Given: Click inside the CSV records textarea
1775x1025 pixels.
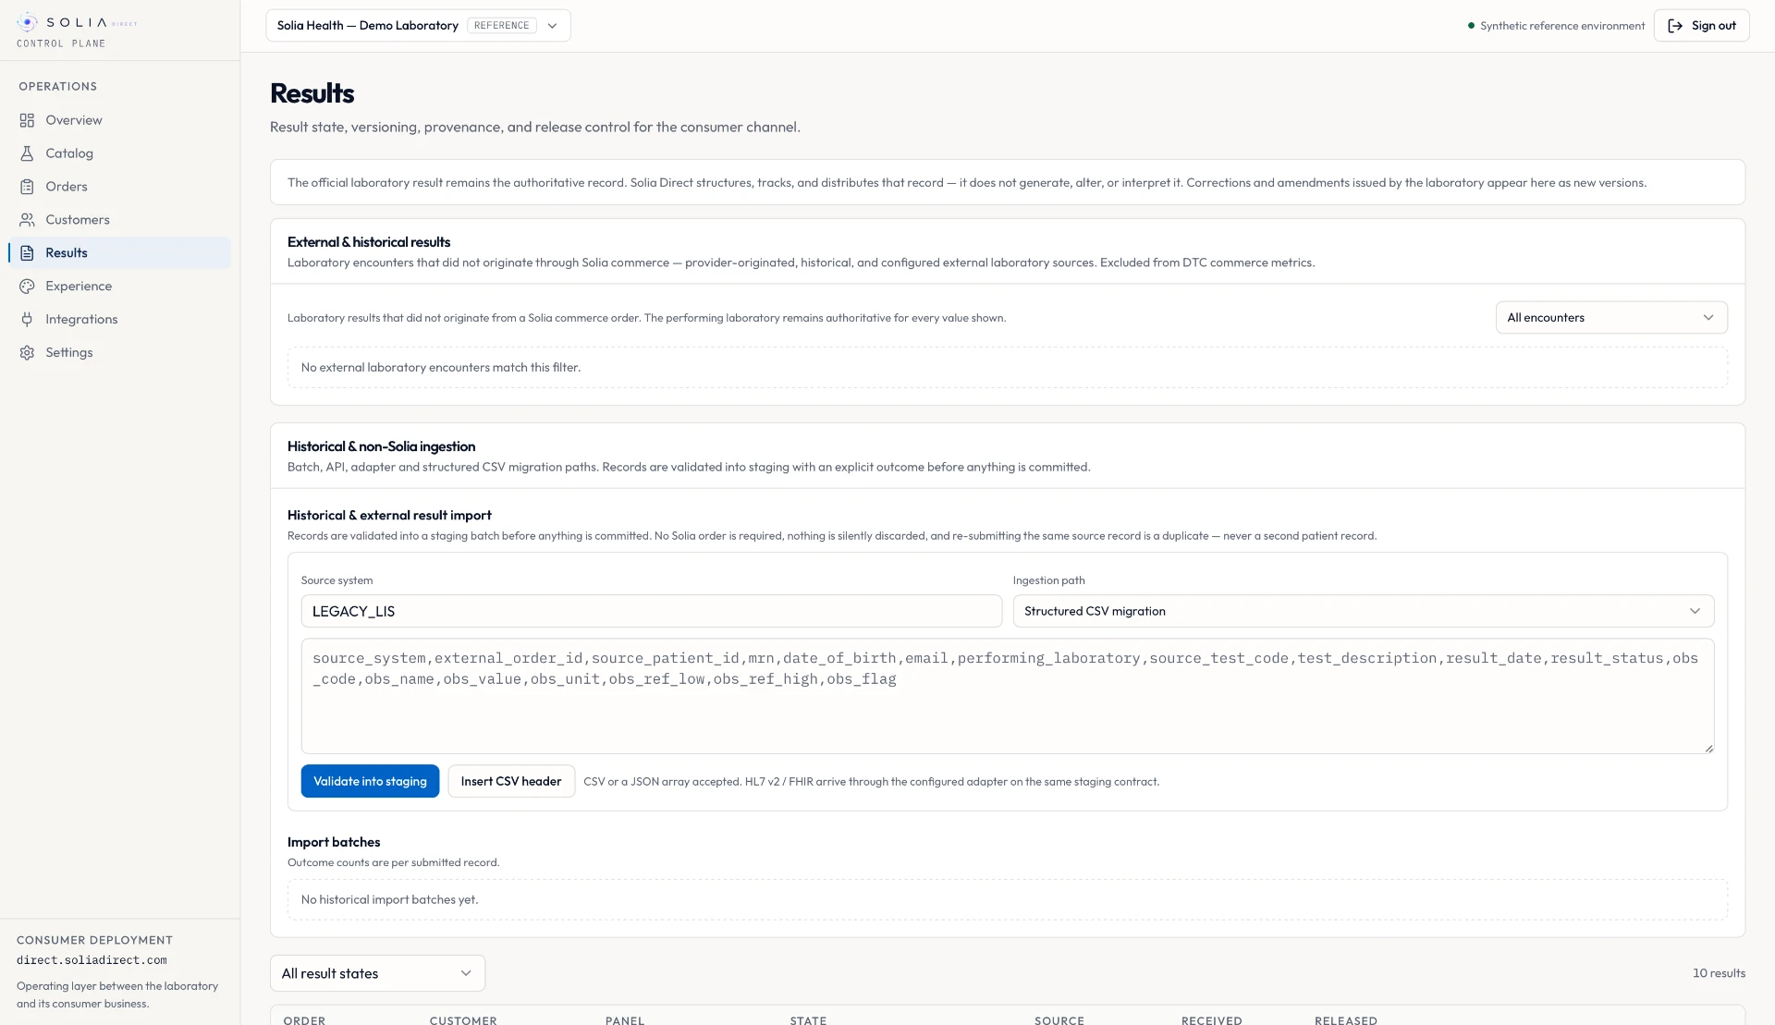Looking at the screenshot, I should (1007, 696).
